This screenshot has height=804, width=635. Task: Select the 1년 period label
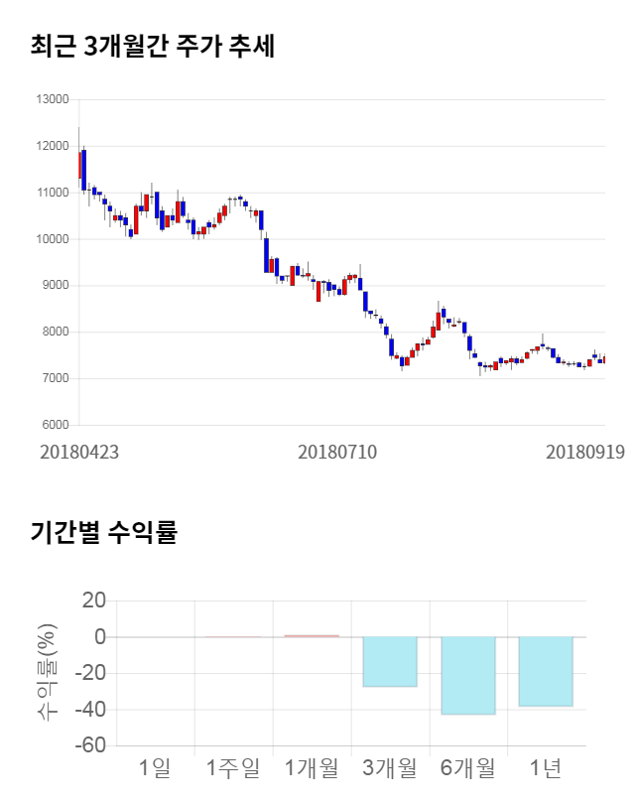(546, 767)
